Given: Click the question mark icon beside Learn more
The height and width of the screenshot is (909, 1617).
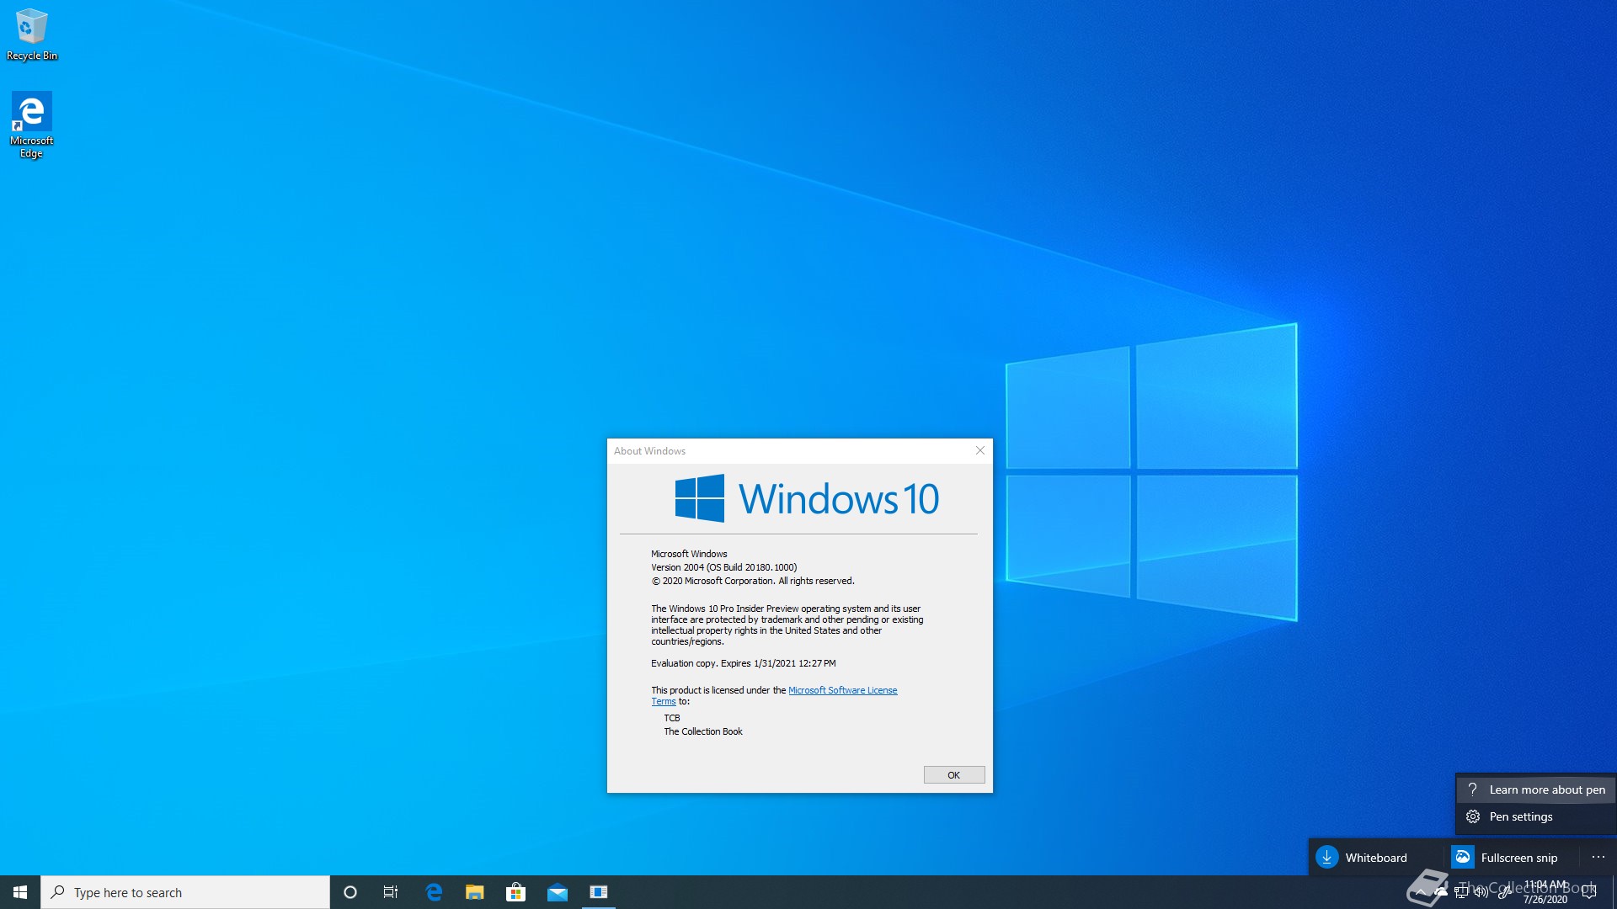Looking at the screenshot, I should (1472, 789).
